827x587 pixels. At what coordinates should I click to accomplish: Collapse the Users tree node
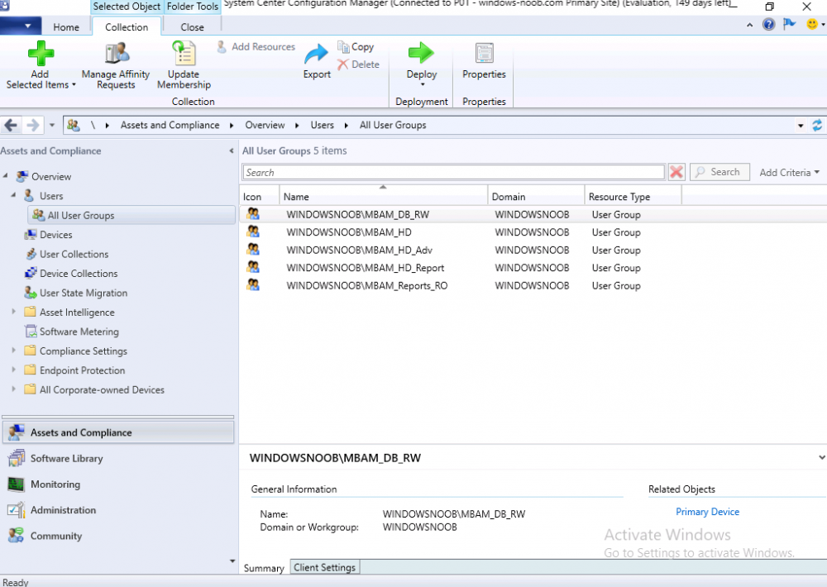pos(14,195)
